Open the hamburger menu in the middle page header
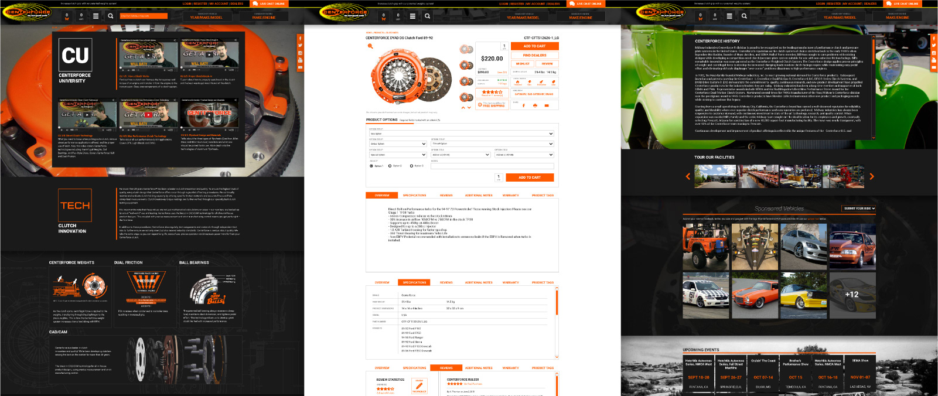The width and height of the screenshot is (938, 396). pos(412,16)
